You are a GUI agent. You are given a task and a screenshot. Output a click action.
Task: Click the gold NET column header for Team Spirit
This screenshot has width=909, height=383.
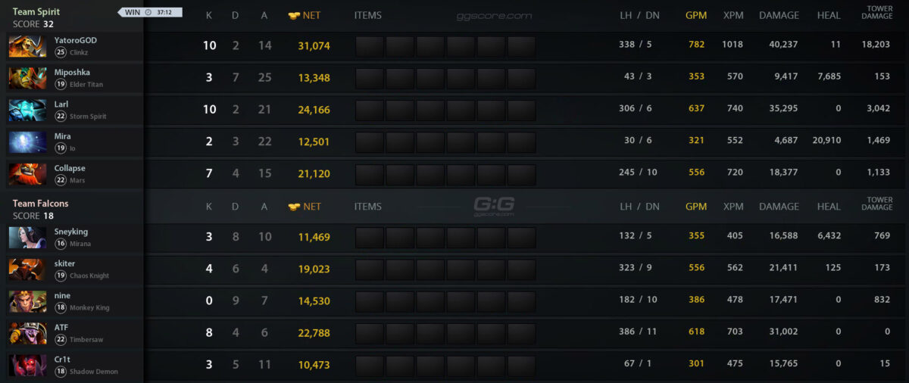(x=305, y=15)
